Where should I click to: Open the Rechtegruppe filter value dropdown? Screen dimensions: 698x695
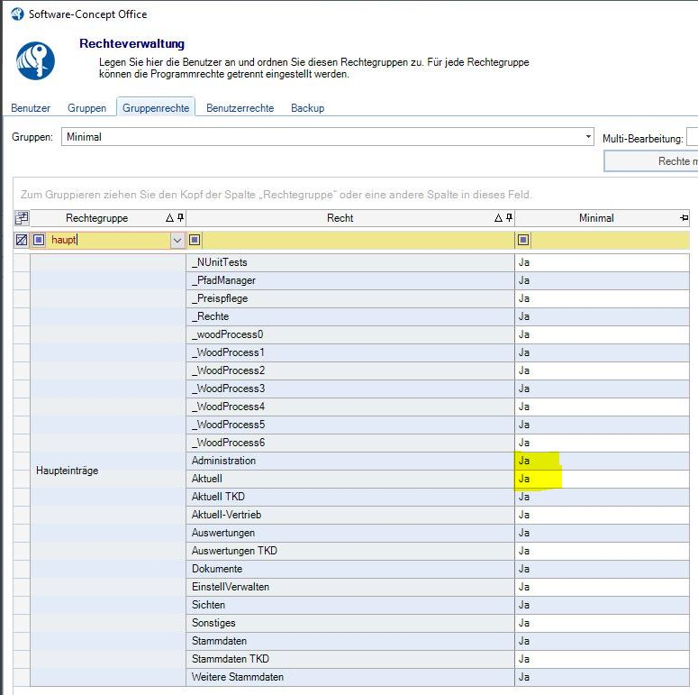tap(177, 241)
